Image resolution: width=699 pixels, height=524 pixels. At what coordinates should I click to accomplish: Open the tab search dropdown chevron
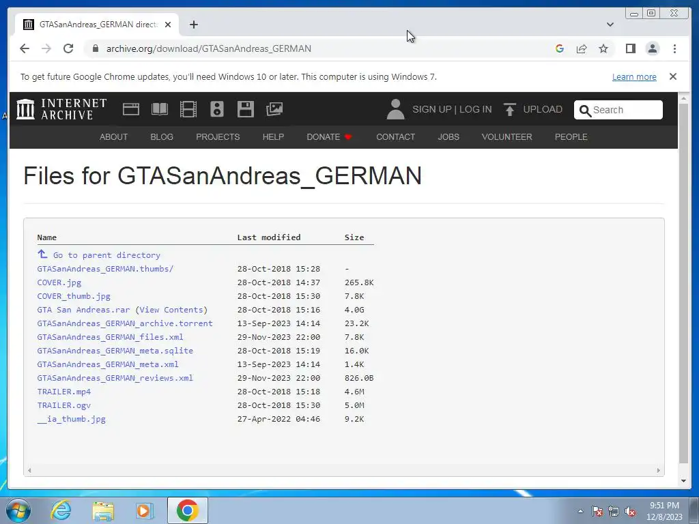610,25
